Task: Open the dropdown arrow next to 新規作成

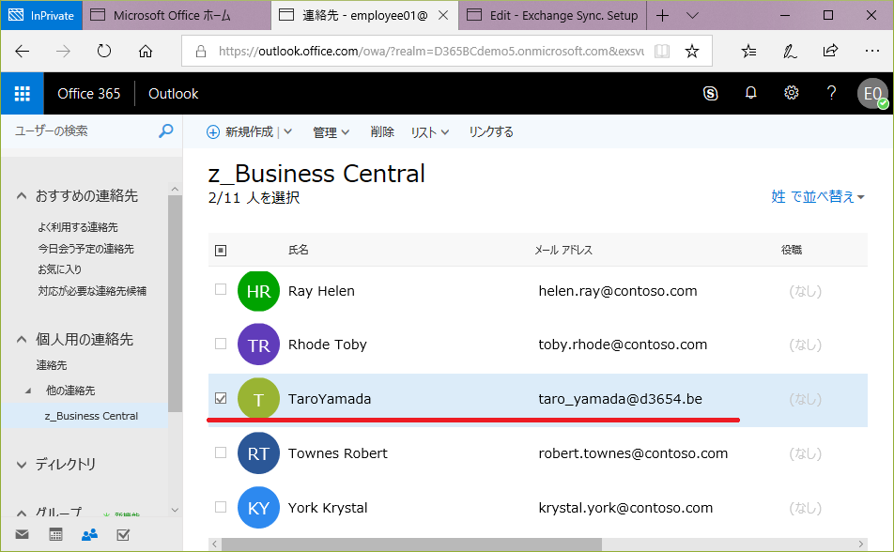Action: pos(288,131)
